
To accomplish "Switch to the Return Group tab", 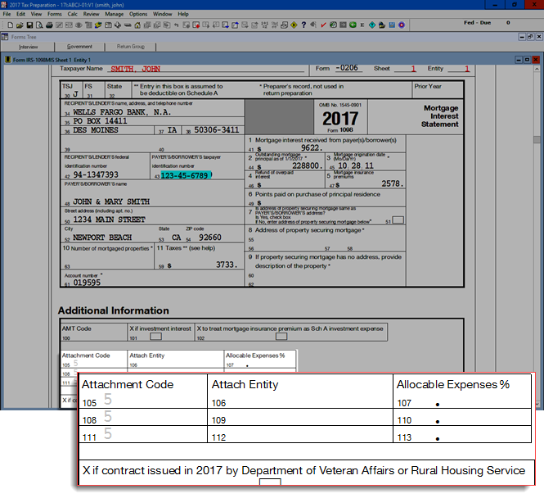I will [130, 47].
